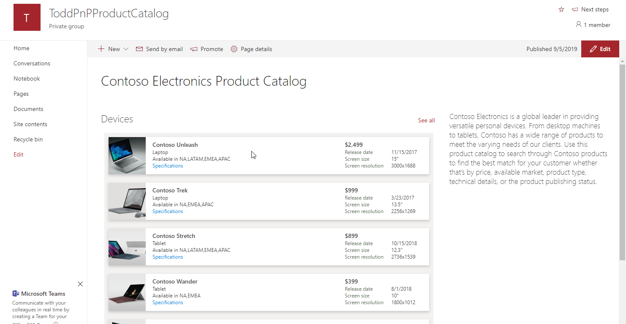The width and height of the screenshot is (626, 324).
Task: Click the Contoso Trek title
Action: point(170,190)
